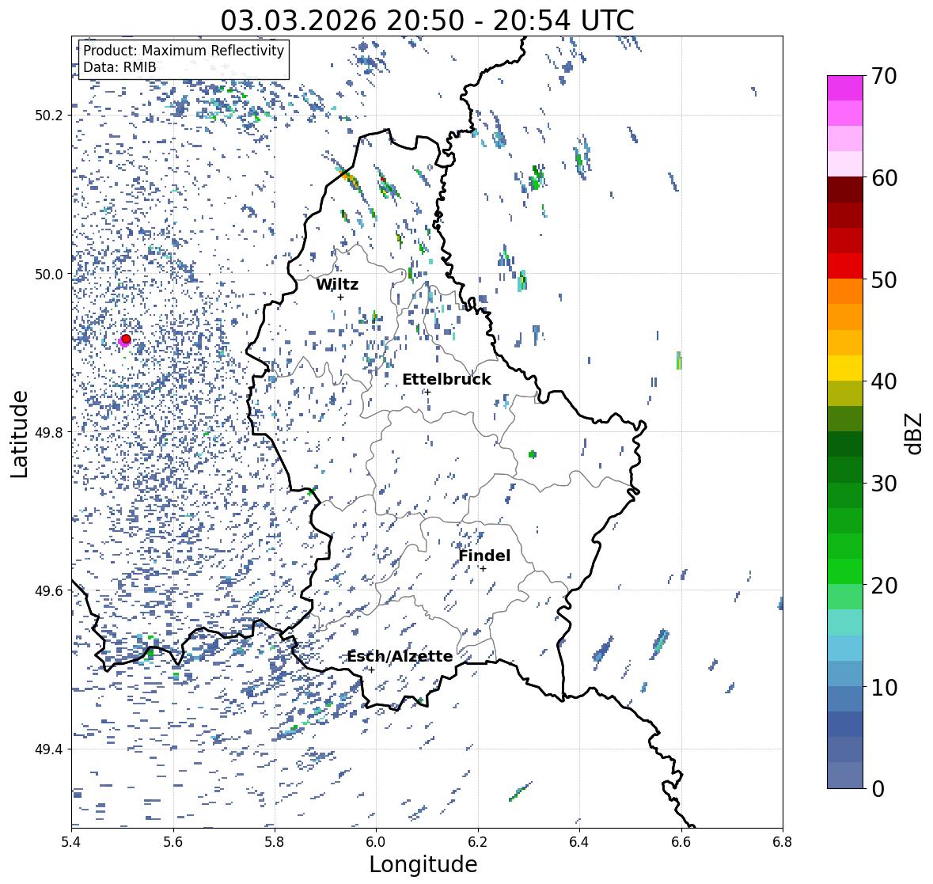Click the 6.4 longitude tick label
933x884 pixels.
[579, 842]
